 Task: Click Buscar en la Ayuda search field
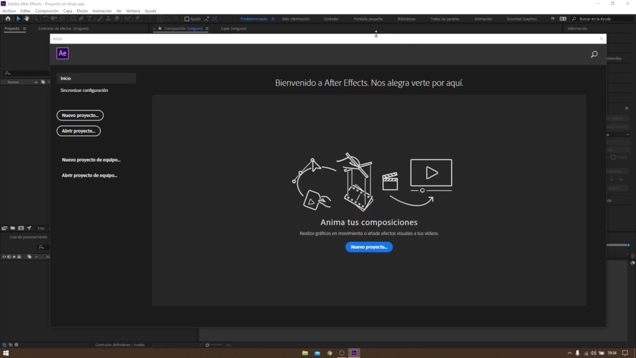pos(601,19)
